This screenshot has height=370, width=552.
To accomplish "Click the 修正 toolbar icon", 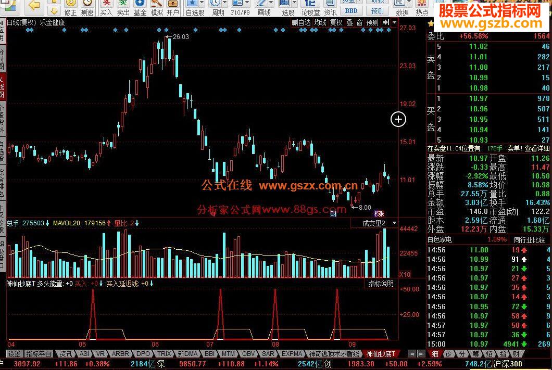I will [x=70, y=8].
